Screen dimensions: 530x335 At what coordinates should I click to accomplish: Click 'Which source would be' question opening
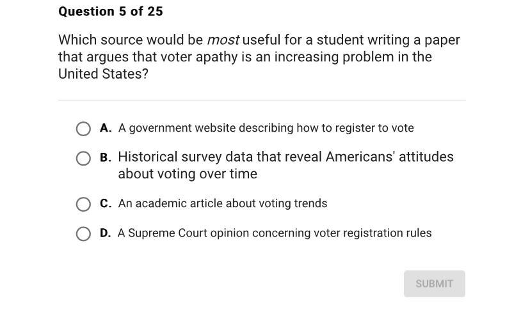pos(130,40)
